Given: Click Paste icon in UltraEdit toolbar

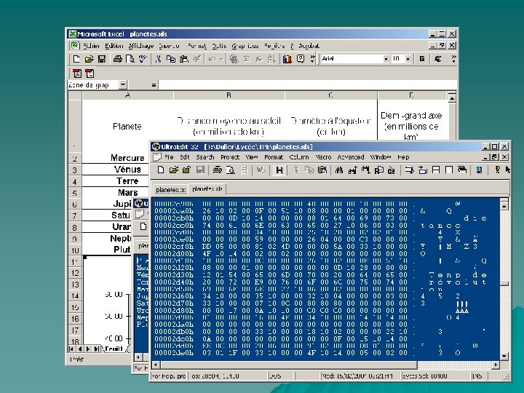Looking at the screenshot, I should pyautogui.click(x=322, y=170).
